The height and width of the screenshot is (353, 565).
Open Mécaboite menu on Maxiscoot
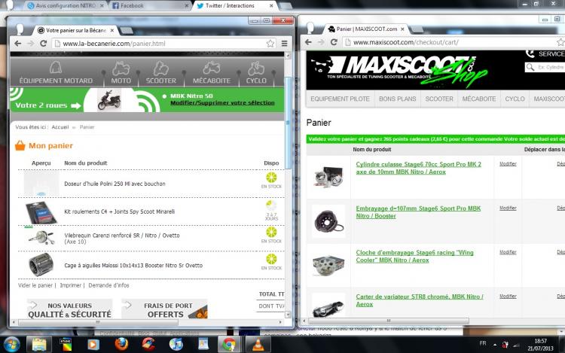click(x=479, y=99)
